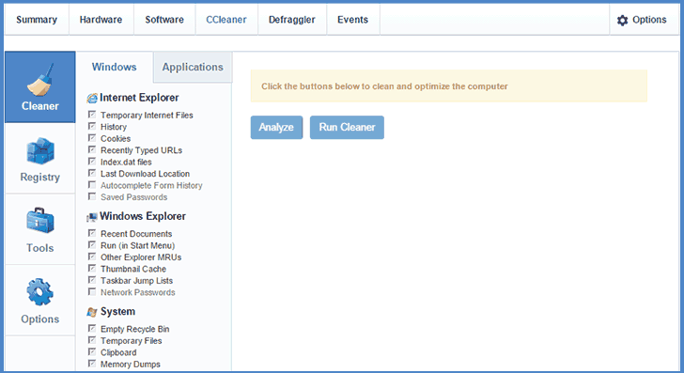Uncheck Last Download Location
Image resolution: width=684 pixels, height=373 pixels.
coord(92,173)
